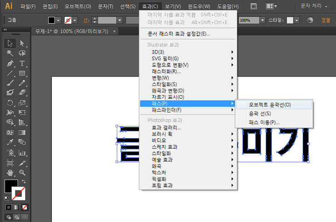
Task: Choose 패스 이동(P)... from submenu
Action: point(264,122)
